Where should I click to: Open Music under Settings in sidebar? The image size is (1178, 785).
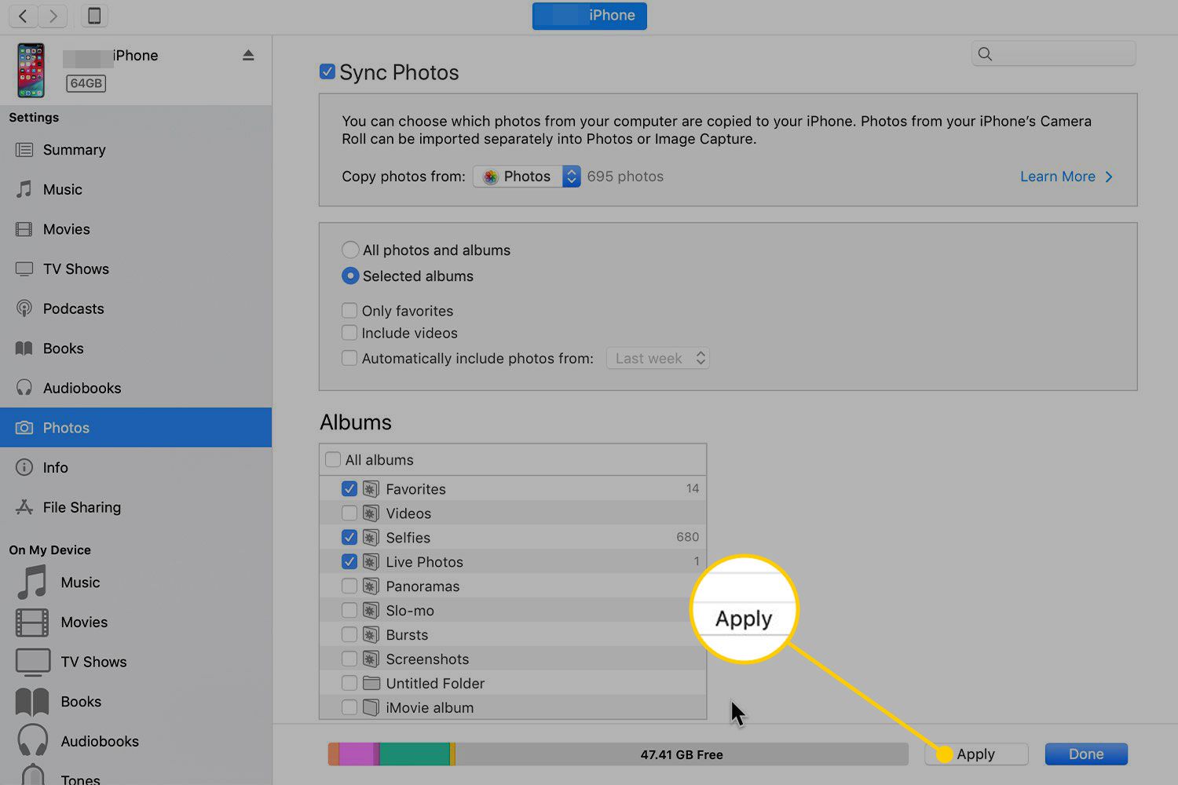pos(136,189)
